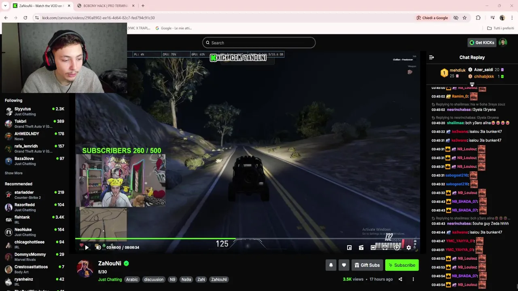This screenshot has width=518, height=291.
Task: Open Azer_saidi in leaderboard
Action: pyautogui.click(x=483, y=70)
